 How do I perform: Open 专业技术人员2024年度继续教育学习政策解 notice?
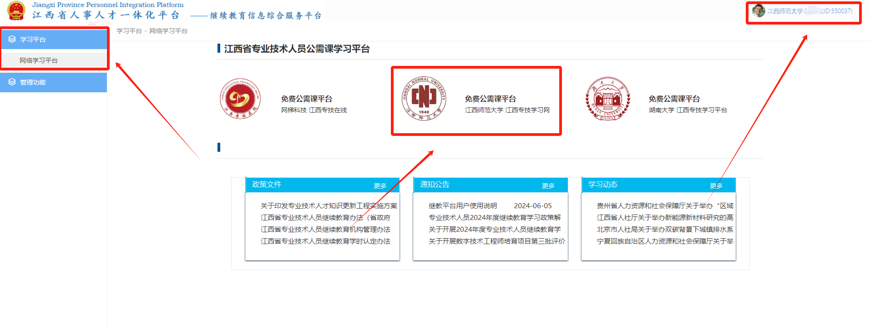[x=495, y=218]
